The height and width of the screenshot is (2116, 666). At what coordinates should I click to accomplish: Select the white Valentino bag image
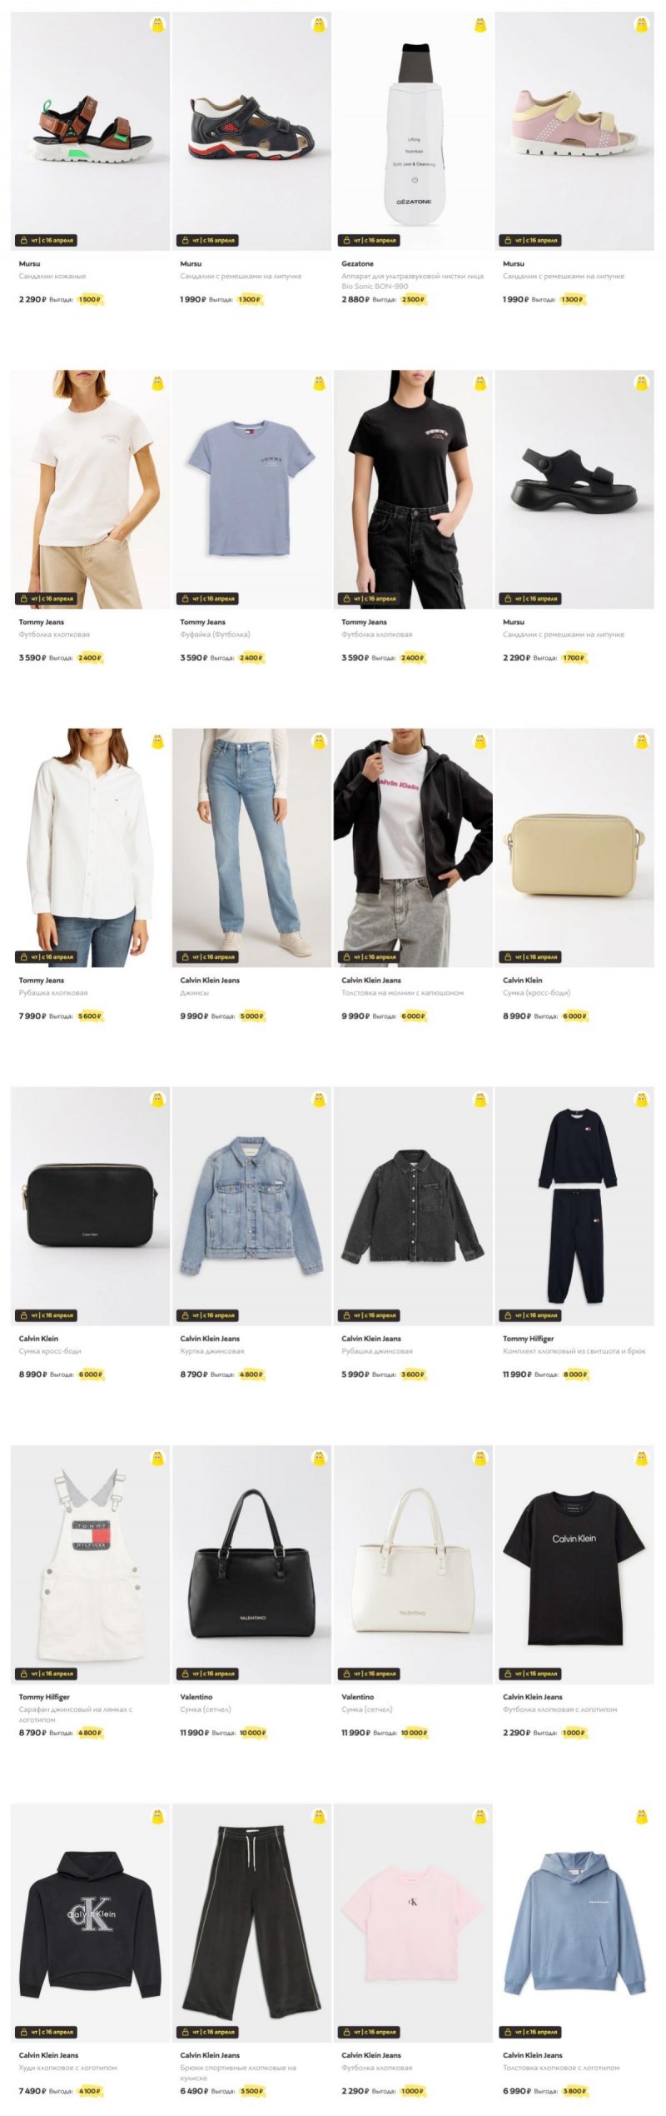click(413, 1563)
